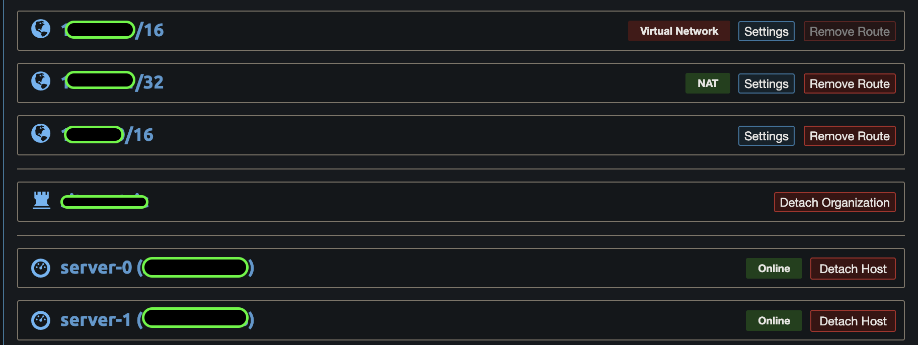The image size is (918, 345).
Task: Click the gauge icon next to server-1
Action: pyautogui.click(x=41, y=320)
